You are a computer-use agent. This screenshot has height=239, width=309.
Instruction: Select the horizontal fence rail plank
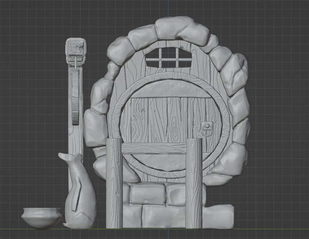point(154,149)
